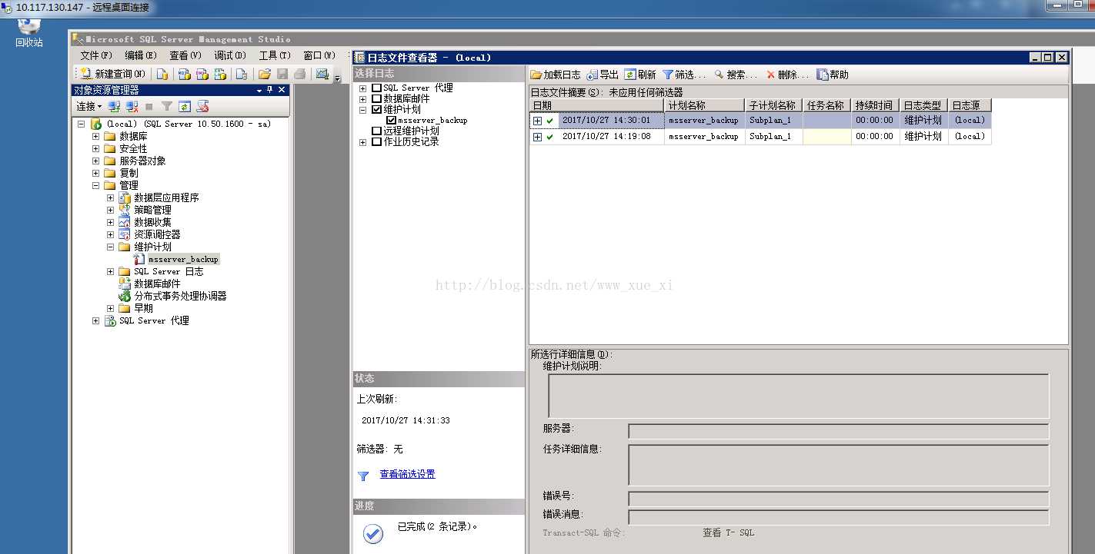Click the 日志类型 column header
The image size is (1095, 554).
pyautogui.click(x=923, y=105)
